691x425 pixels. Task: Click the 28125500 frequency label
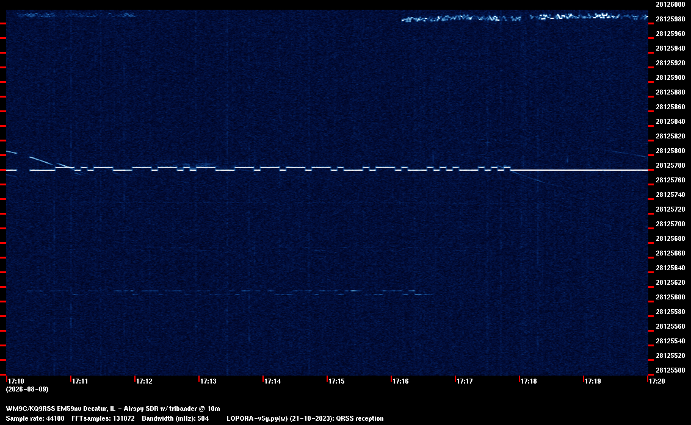[670, 370]
